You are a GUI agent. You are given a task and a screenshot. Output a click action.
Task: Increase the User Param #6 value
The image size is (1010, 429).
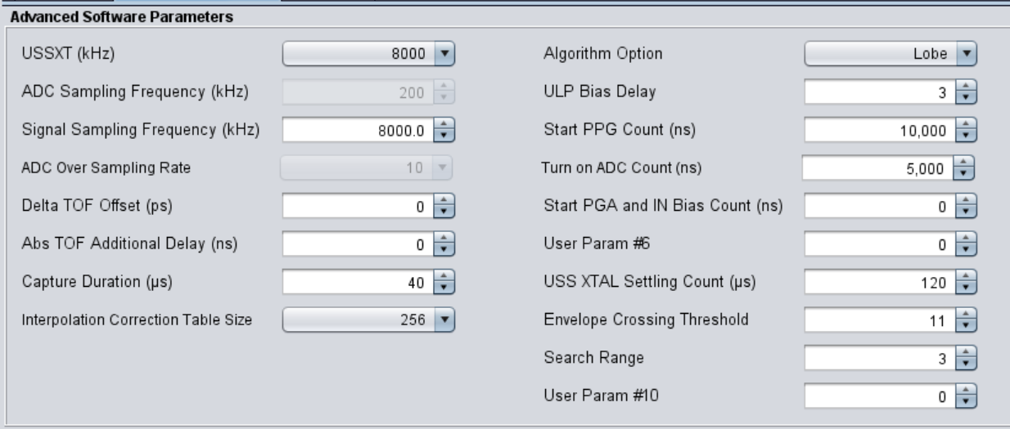click(967, 239)
